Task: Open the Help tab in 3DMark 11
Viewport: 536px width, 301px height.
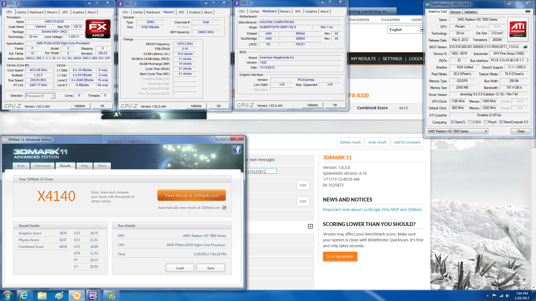Action: pyautogui.click(x=84, y=166)
